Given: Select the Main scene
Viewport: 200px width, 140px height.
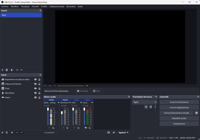Looking at the screenshot, I should tap(21, 15).
